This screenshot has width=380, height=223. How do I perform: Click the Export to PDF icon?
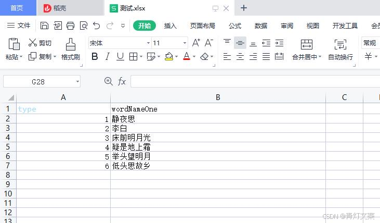[x=57, y=26]
